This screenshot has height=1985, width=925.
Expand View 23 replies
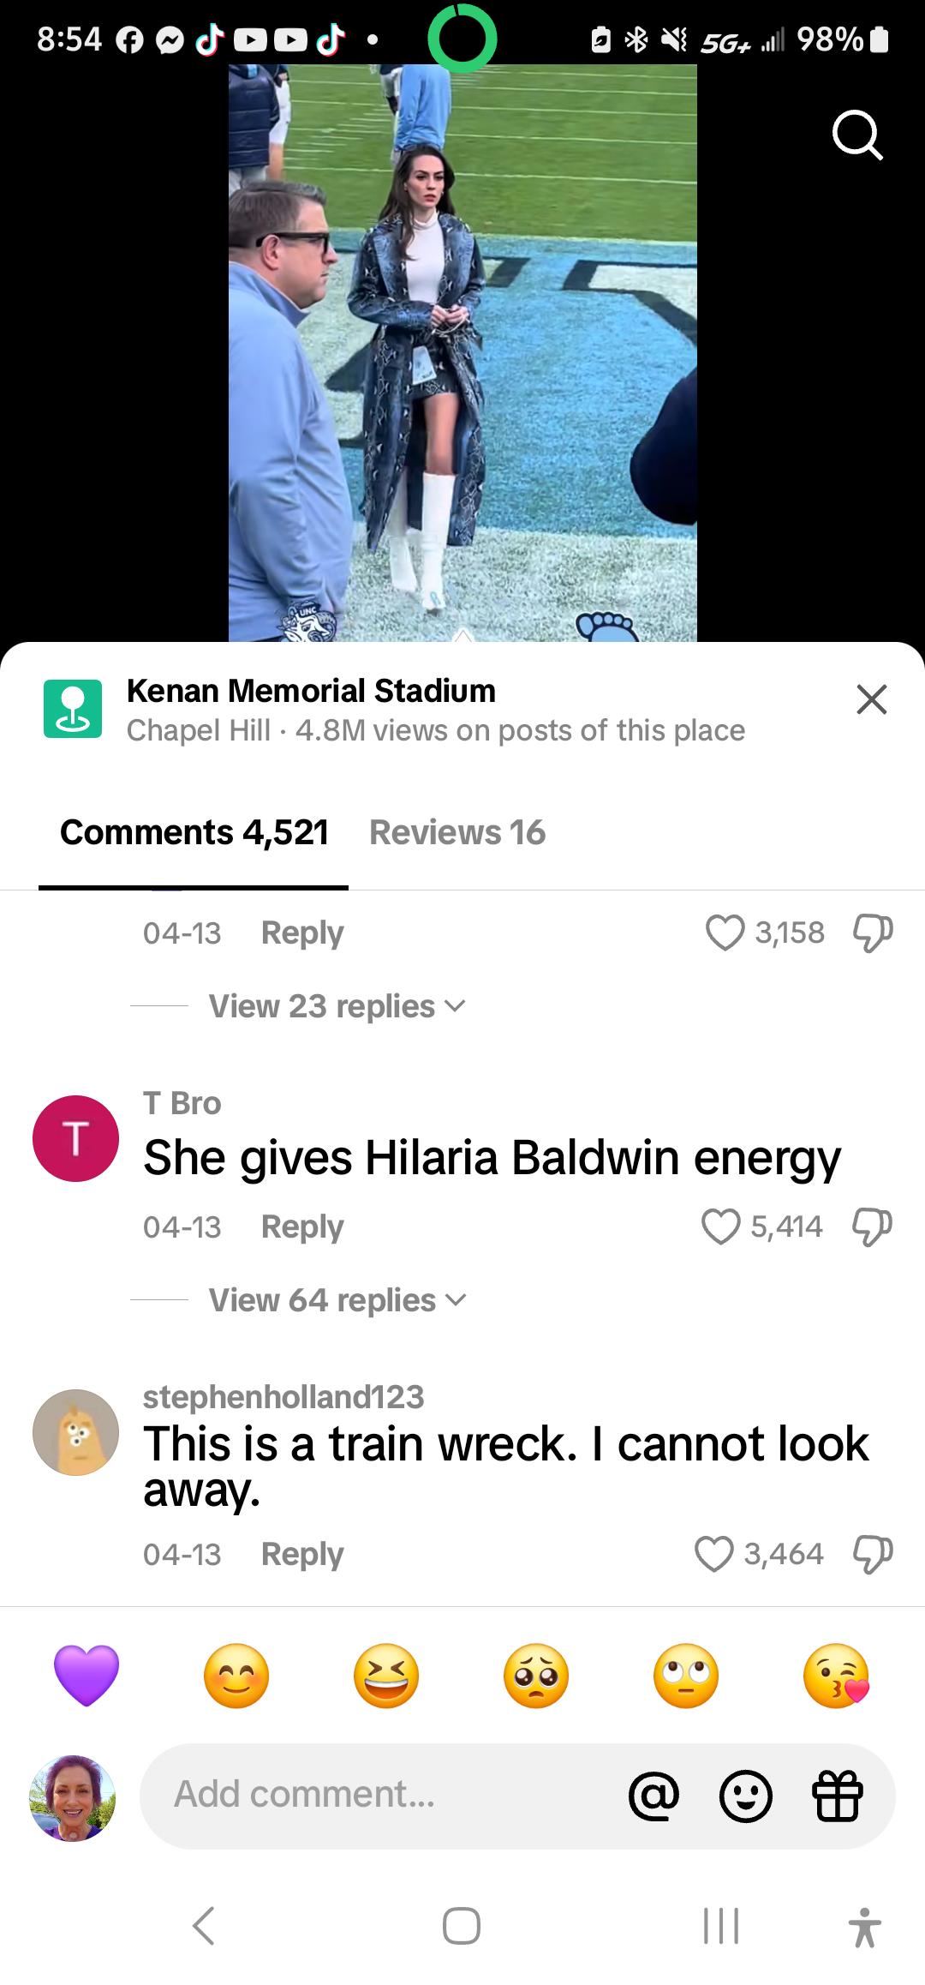click(x=337, y=1006)
